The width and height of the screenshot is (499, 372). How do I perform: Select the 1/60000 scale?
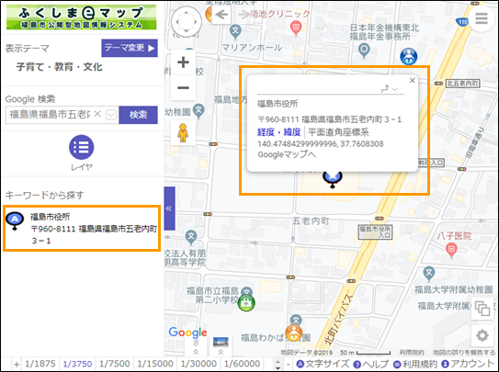(243, 364)
